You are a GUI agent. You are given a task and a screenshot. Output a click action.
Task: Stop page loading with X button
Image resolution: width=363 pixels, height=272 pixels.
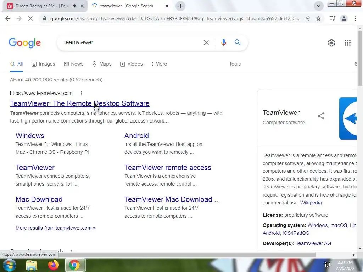[30, 18]
